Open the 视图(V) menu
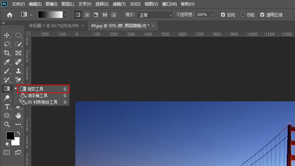295x166 pixels. [151, 4]
